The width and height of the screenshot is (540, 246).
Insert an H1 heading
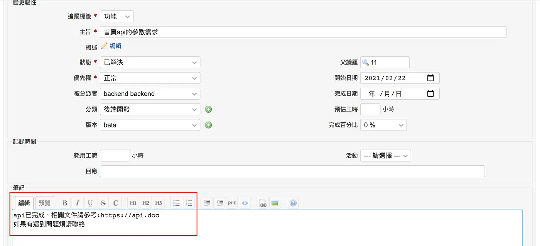coord(133,203)
